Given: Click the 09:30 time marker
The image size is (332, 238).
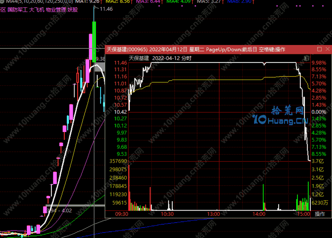Looking at the screenshot, I should pyautogui.click(x=121, y=214).
